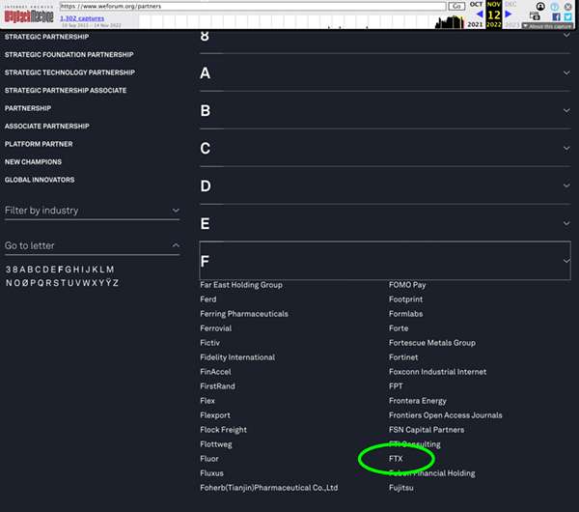Jump to letter G in letter index
This screenshot has width=579, height=512.
coord(68,270)
